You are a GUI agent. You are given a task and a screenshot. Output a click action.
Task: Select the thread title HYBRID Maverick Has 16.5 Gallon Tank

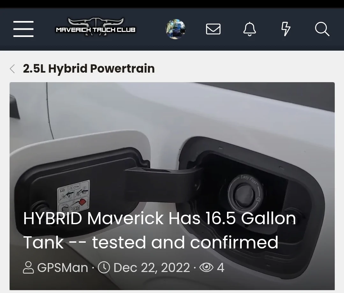(159, 230)
